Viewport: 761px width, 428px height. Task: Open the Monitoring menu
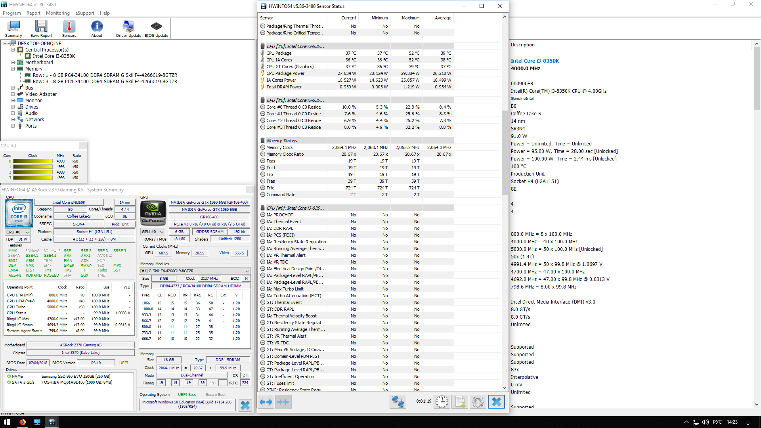(x=57, y=13)
